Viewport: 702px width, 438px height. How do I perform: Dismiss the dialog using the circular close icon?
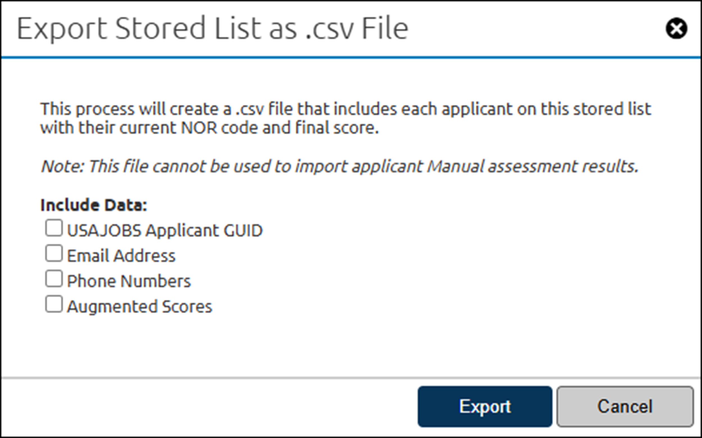[676, 28]
